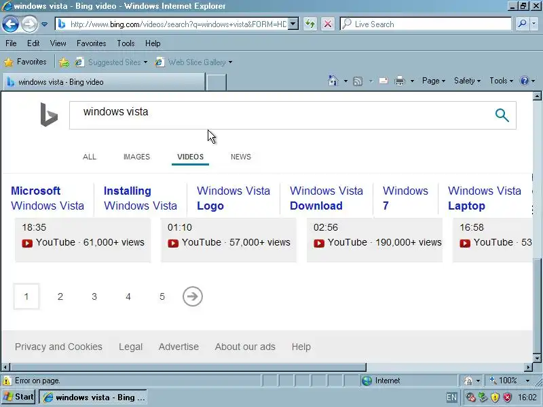Open the File menu
The width and height of the screenshot is (543, 407).
click(x=11, y=43)
